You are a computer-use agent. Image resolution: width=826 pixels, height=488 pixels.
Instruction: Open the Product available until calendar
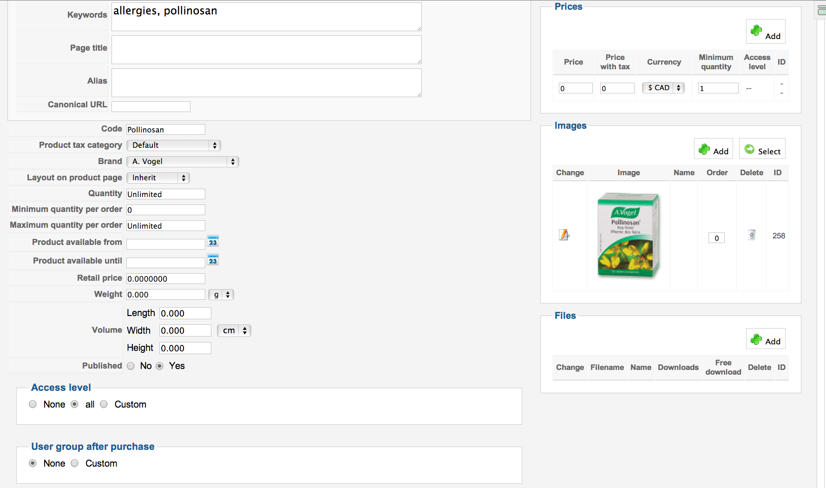coord(213,260)
